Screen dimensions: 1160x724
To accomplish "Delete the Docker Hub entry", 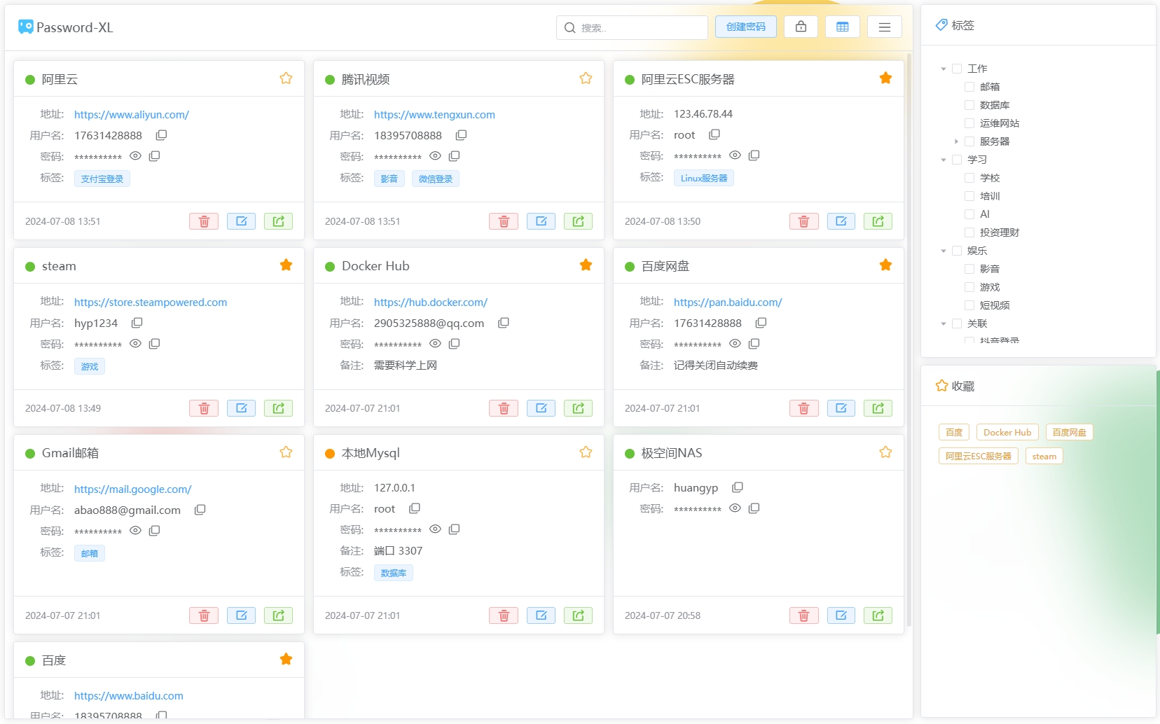I will pyautogui.click(x=504, y=408).
